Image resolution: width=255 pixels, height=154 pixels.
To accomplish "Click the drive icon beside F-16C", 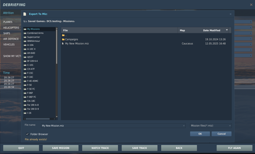I will [25, 77].
